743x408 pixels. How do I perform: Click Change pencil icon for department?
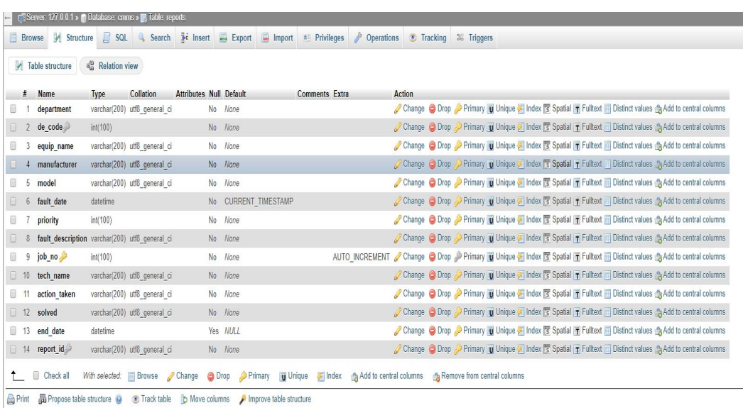398,109
